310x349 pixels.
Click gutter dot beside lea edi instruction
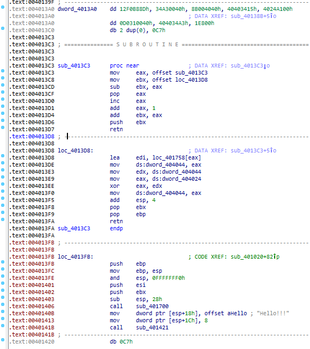(x=3, y=156)
